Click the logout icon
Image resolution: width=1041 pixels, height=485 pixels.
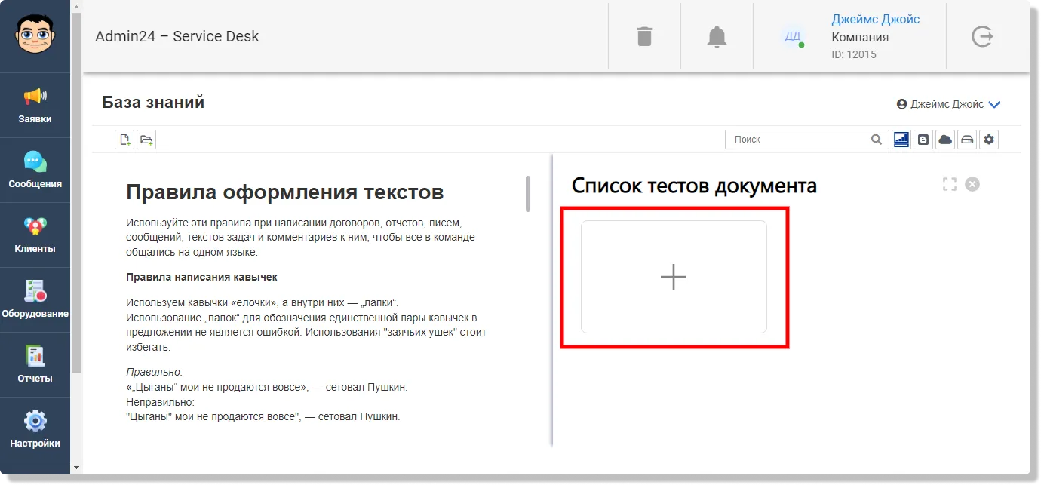[x=982, y=36]
